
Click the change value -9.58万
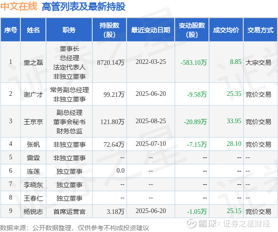[x=197, y=94]
